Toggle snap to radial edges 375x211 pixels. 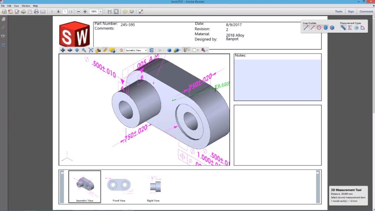tap(319, 28)
